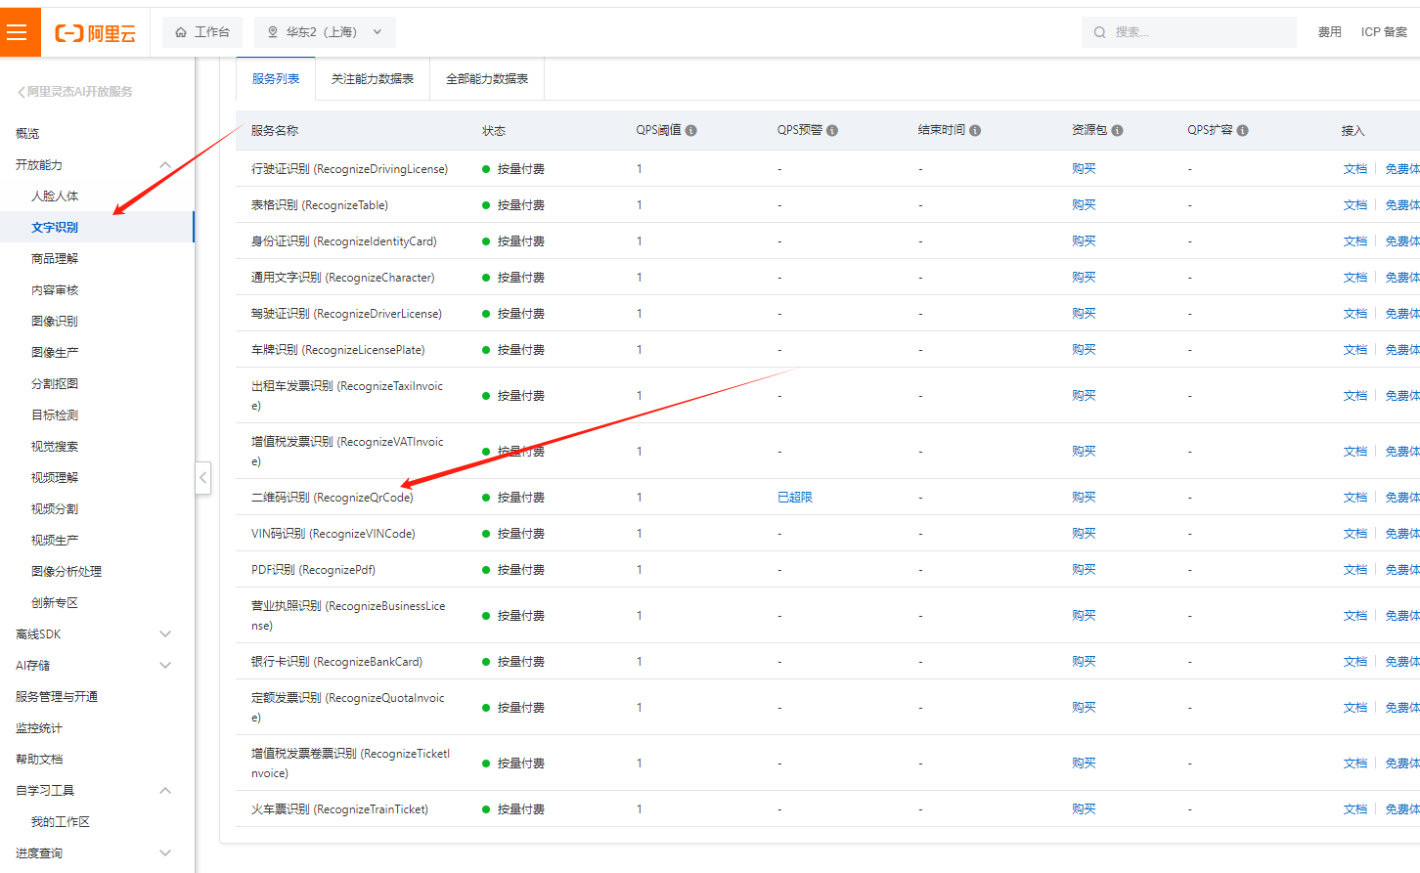
Task: Open 文档 for RecognizeBankCard row
Action: tap(1355, 662)
